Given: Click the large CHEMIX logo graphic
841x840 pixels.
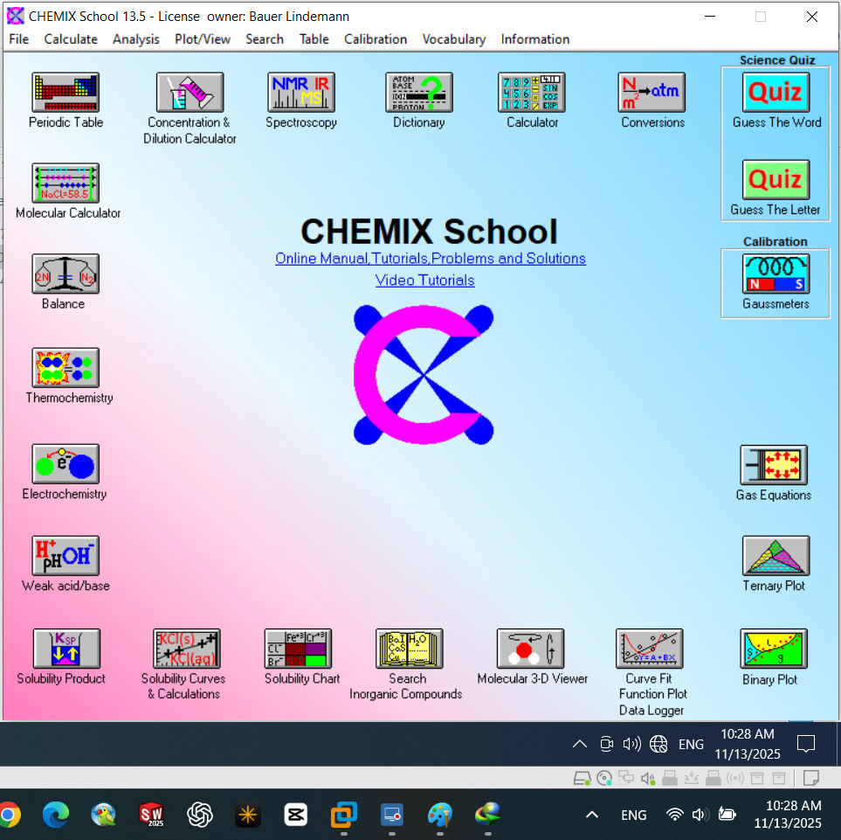Looking at the screenshot, I should tap(424, 375).
